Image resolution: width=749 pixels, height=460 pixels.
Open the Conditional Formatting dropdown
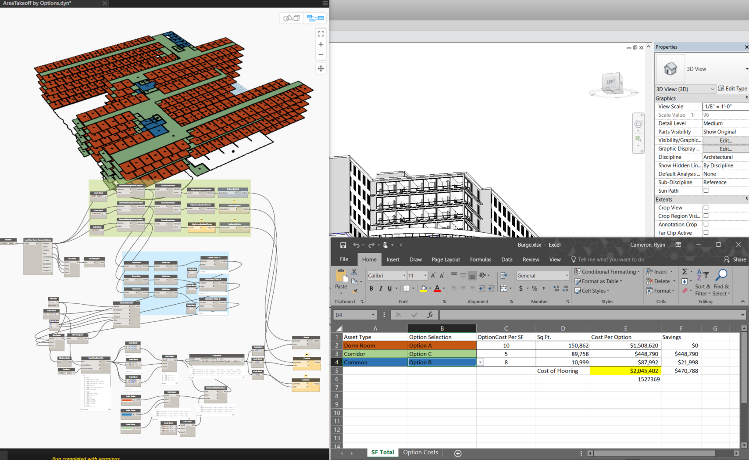[x=607, y=272]
